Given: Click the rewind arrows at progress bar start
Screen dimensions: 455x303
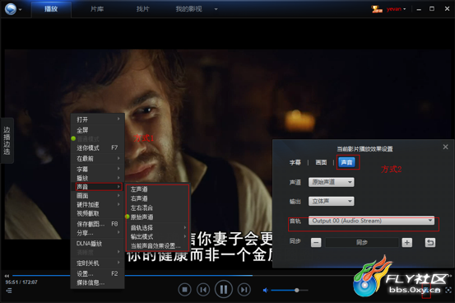Looking at the screenshot, I should tap(7, 276).
